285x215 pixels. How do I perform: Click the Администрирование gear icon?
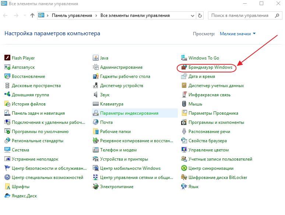click(x=96, y=67)
